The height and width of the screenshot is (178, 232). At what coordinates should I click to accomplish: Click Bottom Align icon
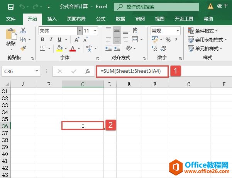[125, 32]
